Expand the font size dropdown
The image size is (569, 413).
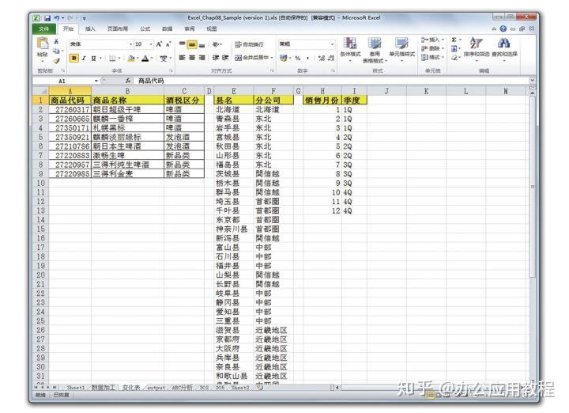(x=151, y=44)
